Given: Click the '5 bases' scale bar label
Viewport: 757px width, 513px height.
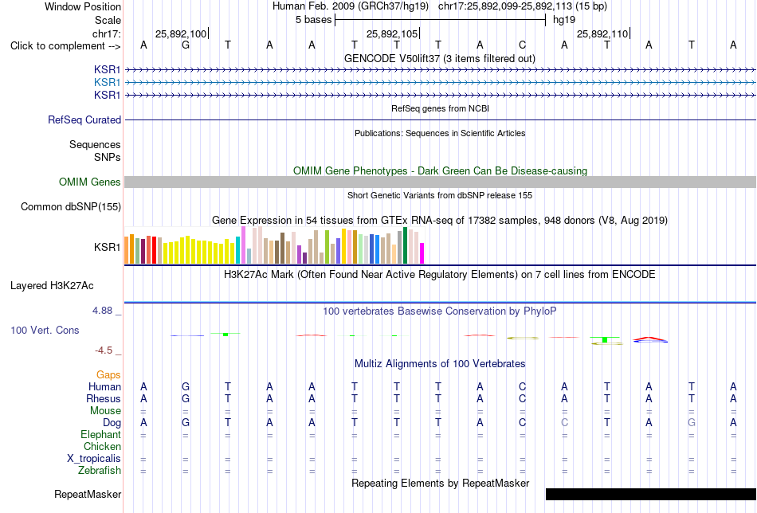Looking at the screenshot, I should pyautogui.click(x=313, y=20).
